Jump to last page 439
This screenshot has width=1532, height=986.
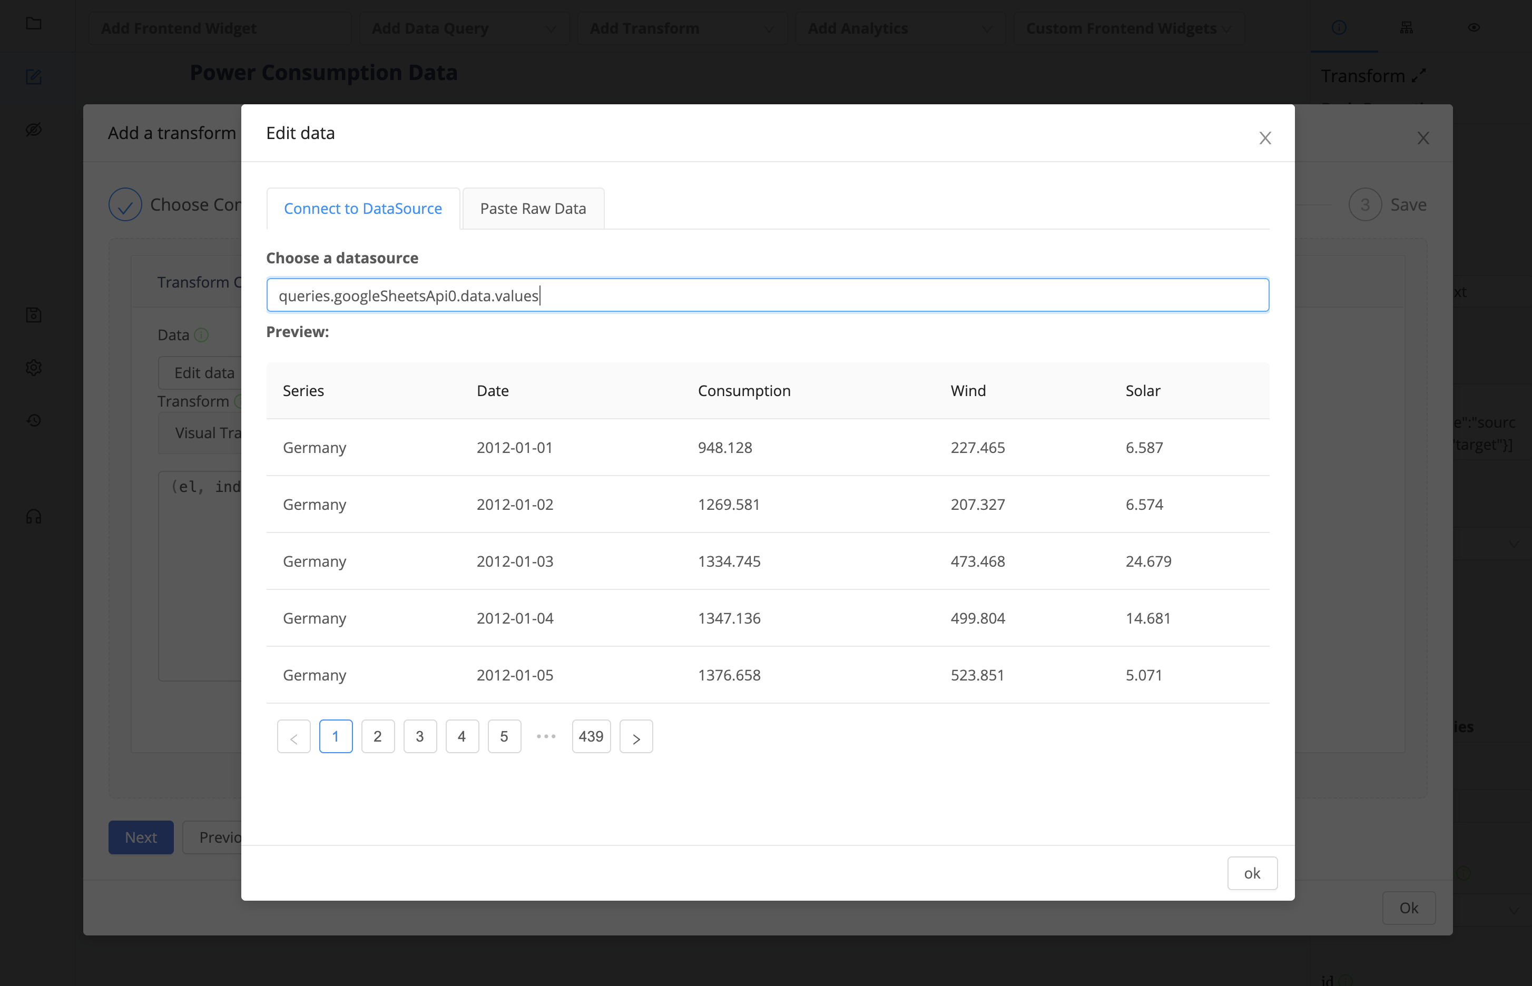pos(592,737)
